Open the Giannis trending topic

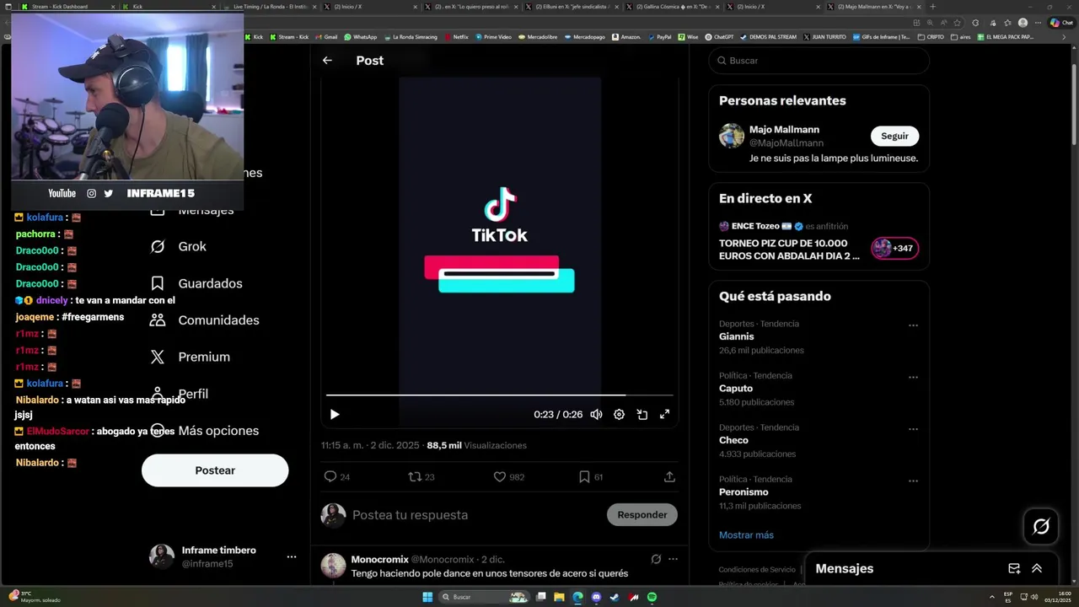[x=736, y=337]
